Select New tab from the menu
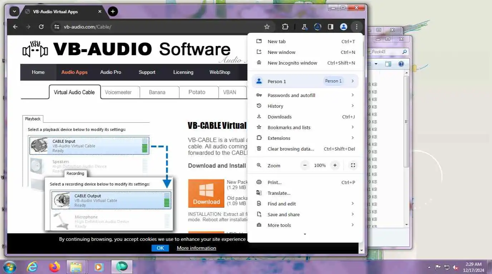This screenshot has height=274, width=492. pos(305,41)
